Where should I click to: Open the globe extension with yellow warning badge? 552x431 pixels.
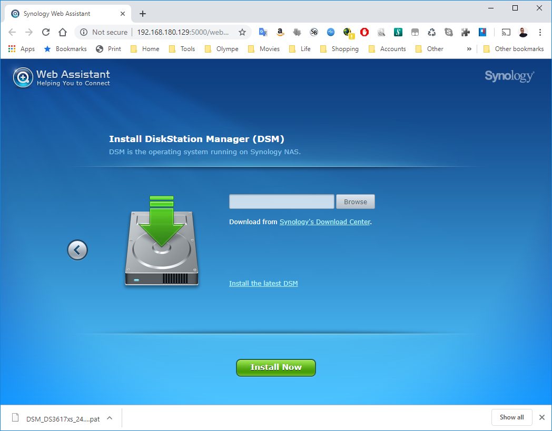tap(348, 33)
